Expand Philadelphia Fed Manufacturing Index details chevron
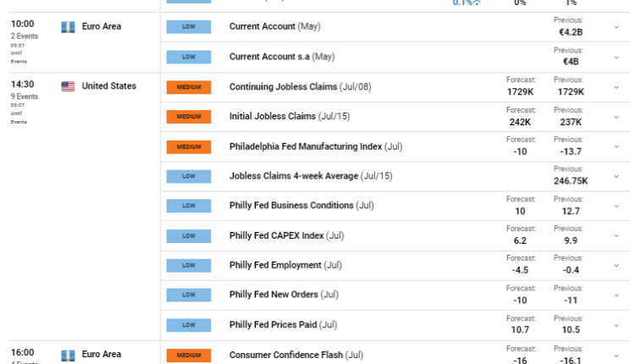Screen dimensions: 635x364 tap(616, 146)
